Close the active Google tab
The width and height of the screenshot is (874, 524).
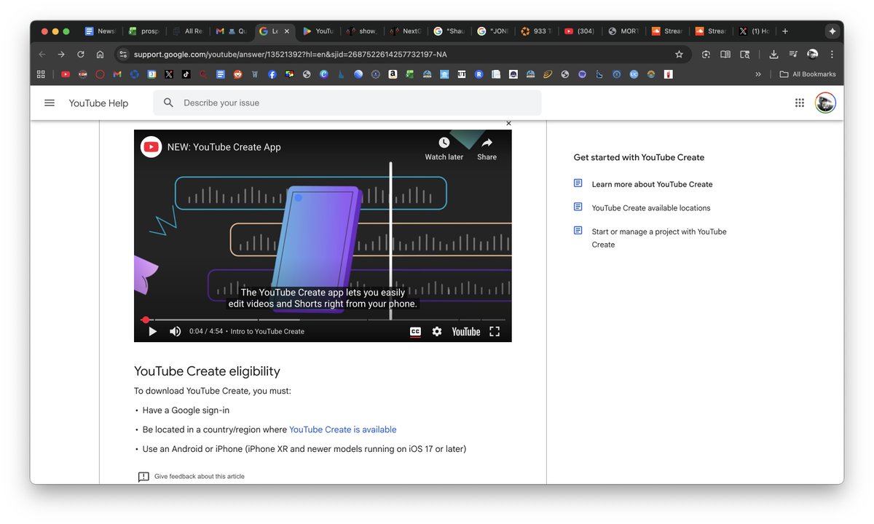click(x=287, y=31)
